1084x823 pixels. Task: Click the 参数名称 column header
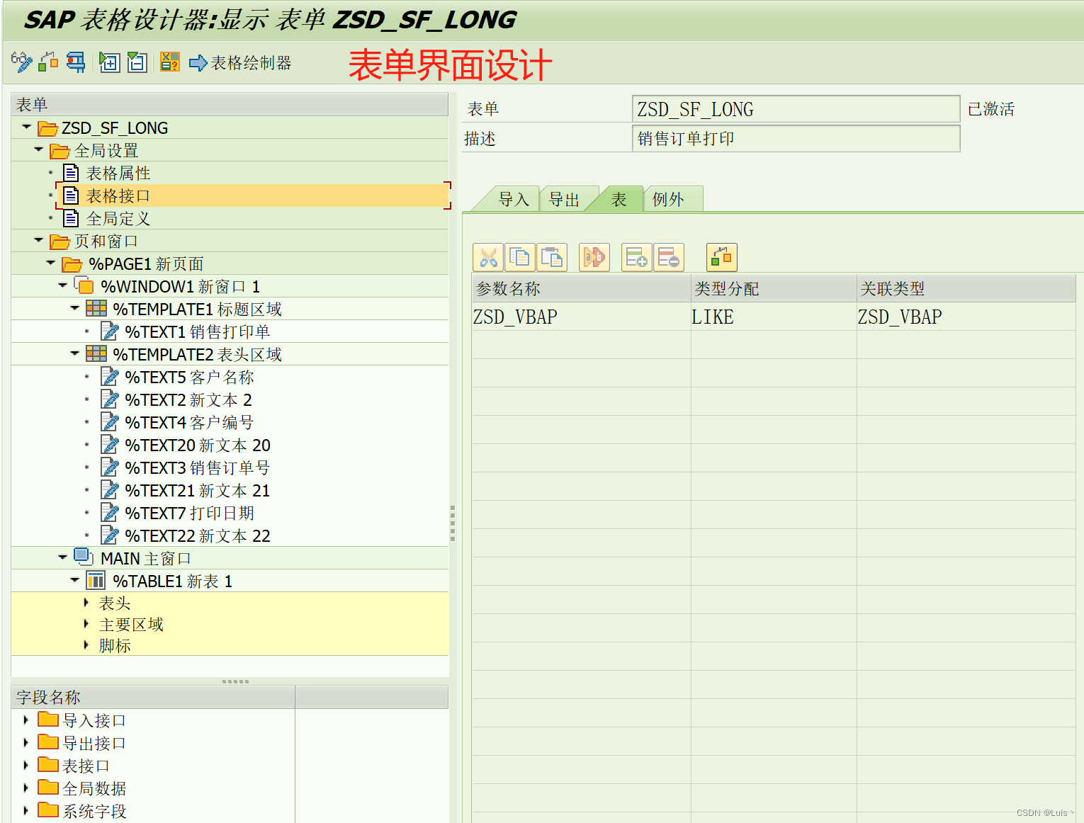(582, 288)
